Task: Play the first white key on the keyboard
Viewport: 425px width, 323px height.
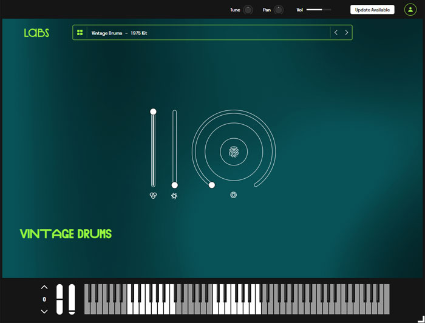Action: point(87,308)
